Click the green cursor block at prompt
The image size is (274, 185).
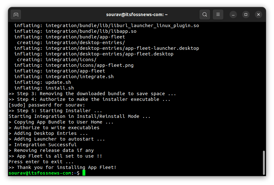84,173
